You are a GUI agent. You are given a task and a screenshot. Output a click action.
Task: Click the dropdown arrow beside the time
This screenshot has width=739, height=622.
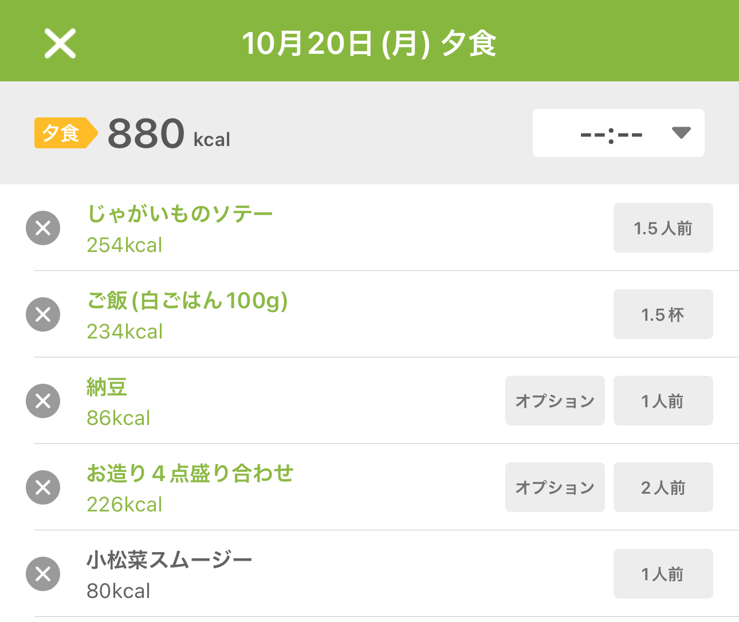click(x=681, y=133)
